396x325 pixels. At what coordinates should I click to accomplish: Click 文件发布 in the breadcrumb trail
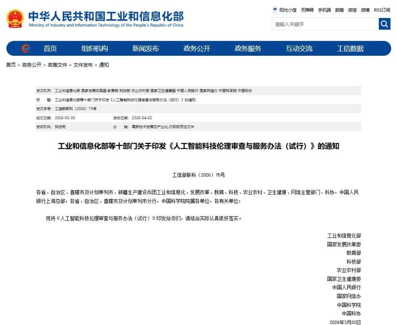[x=83, y=64]
